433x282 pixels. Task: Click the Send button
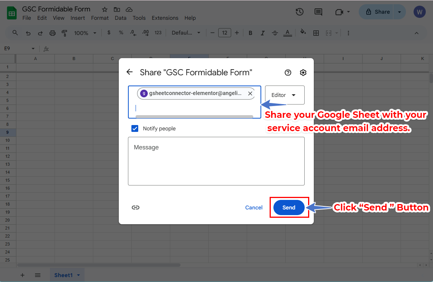tap(289, 208)
